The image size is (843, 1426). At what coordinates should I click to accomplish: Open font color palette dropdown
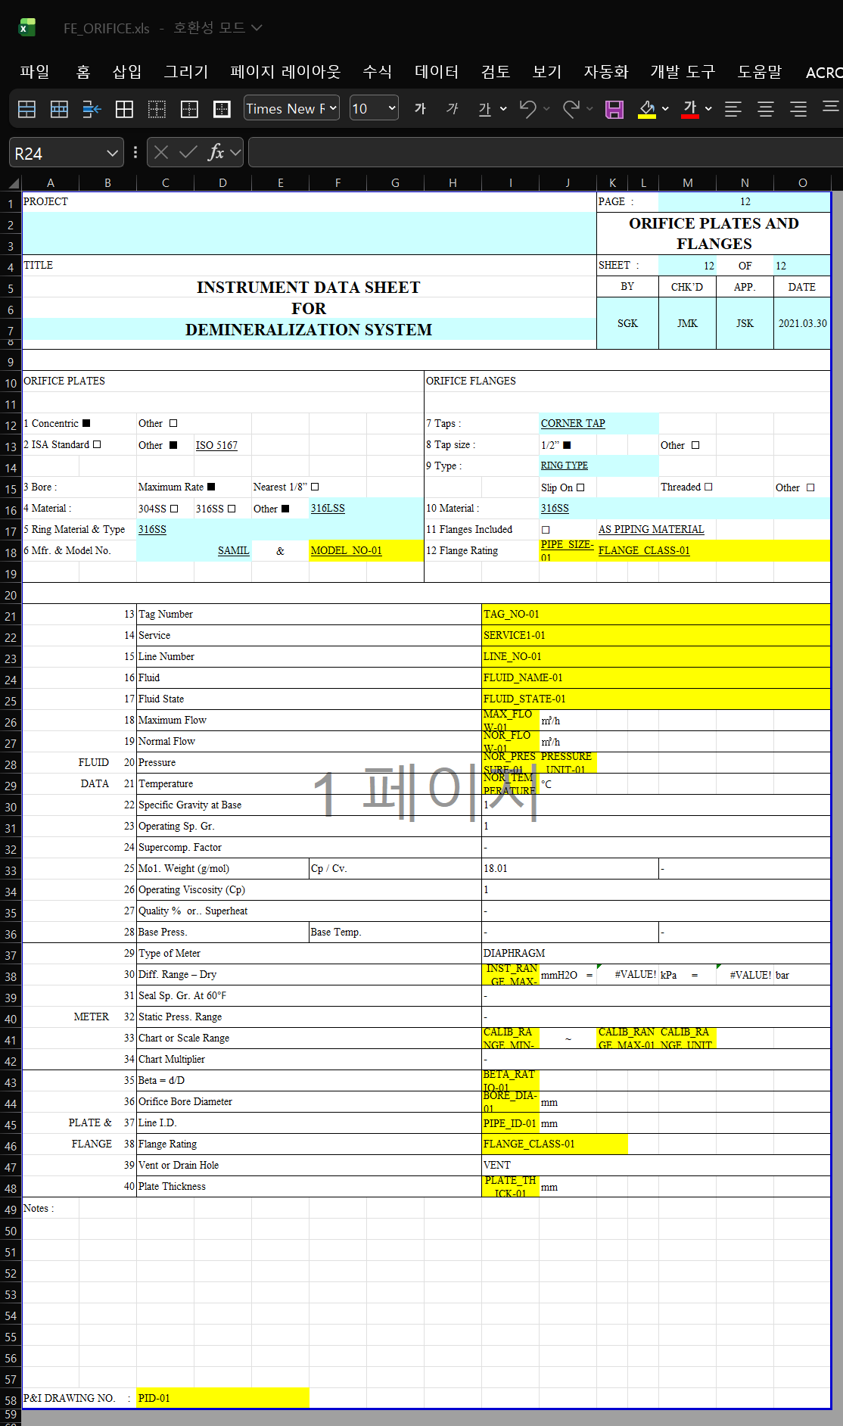click(708, 109)
